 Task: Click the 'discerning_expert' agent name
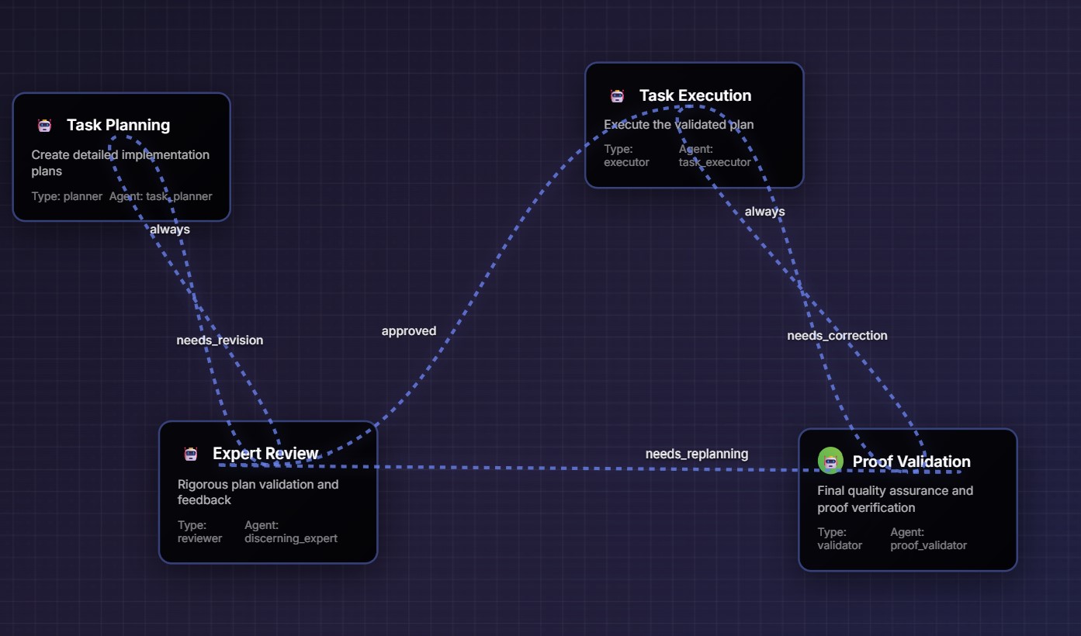291,538
